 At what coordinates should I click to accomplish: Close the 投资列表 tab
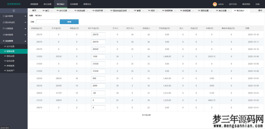point(105,11)
